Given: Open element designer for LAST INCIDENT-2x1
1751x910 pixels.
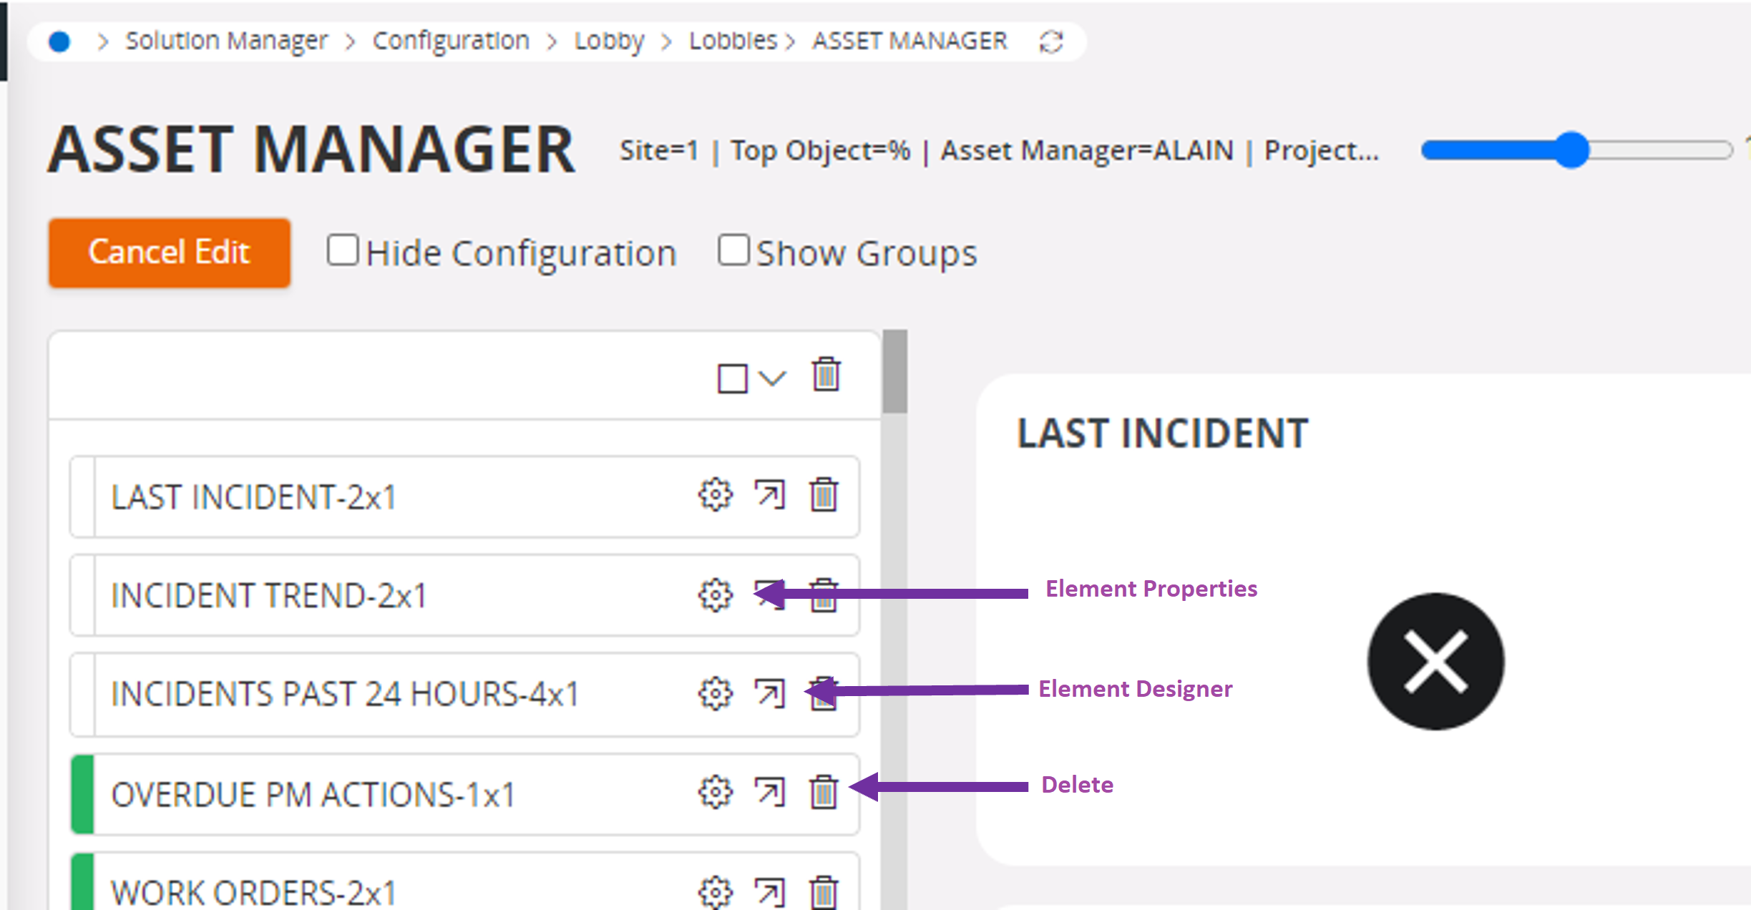Looking at the screenshot, I should [x=770, y=495].
